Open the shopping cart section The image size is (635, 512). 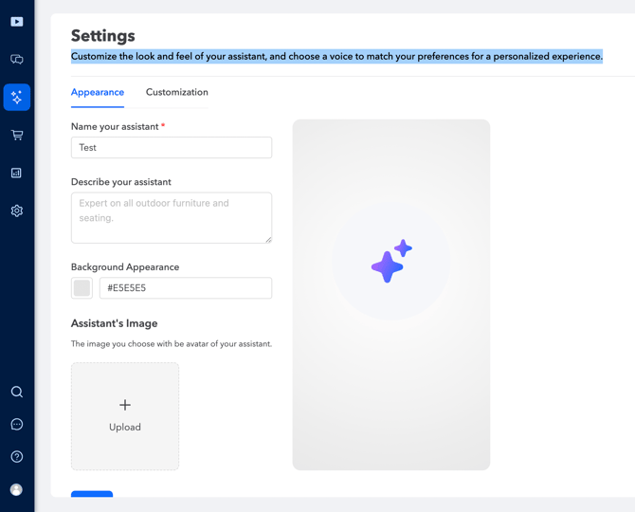point(17,136)
